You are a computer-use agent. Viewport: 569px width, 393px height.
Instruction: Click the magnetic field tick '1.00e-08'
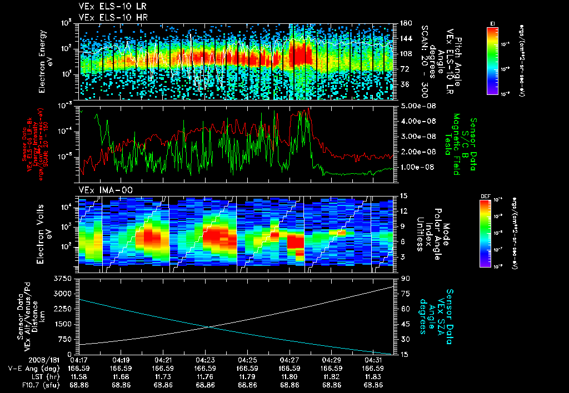click(x=418, y=167)
